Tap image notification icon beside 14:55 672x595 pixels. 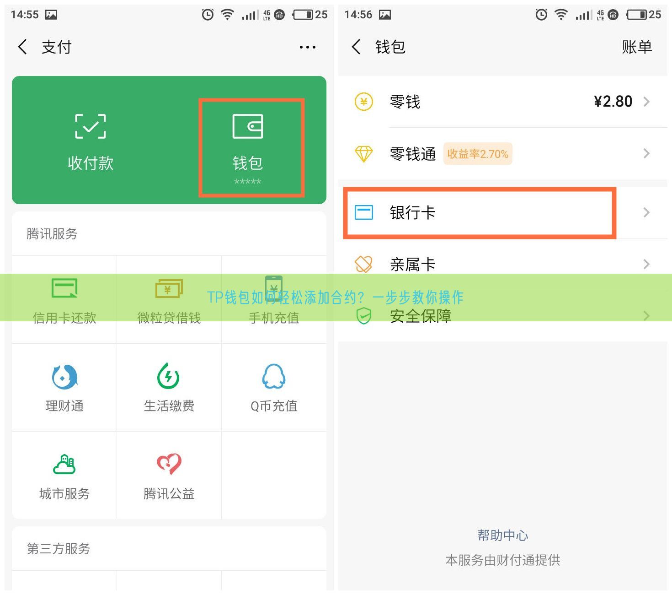51,15
